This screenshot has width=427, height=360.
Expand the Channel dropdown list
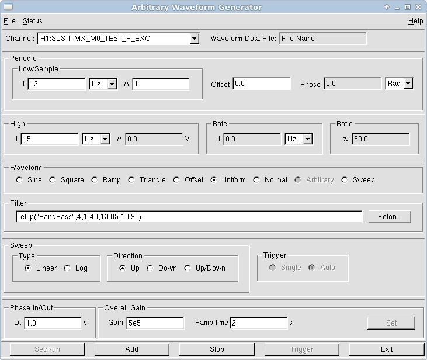click(194, 39)
